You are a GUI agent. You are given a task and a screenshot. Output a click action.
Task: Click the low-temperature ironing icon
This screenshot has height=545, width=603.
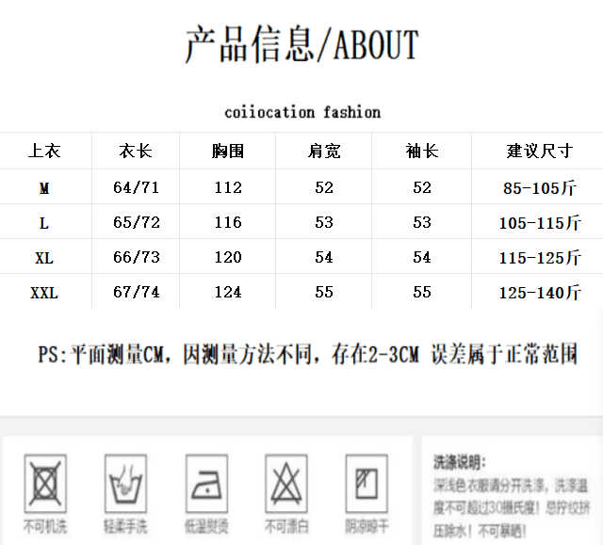coord(207,484)
